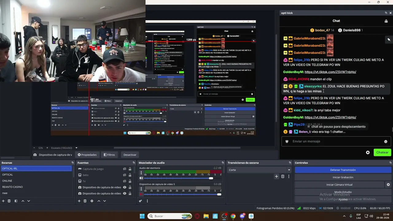The height and width of the screenshot is (221, 393).
Task: Show hidden system tray icons chevron
Action: point(345,216)
